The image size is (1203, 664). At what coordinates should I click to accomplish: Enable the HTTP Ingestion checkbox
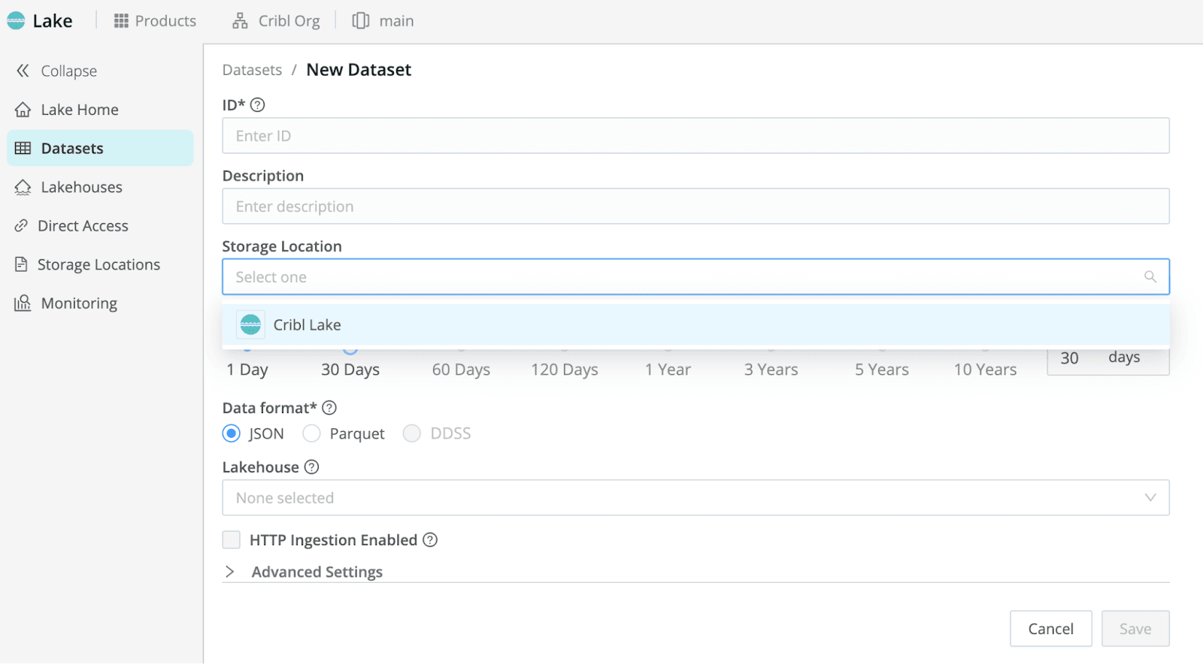232,540
